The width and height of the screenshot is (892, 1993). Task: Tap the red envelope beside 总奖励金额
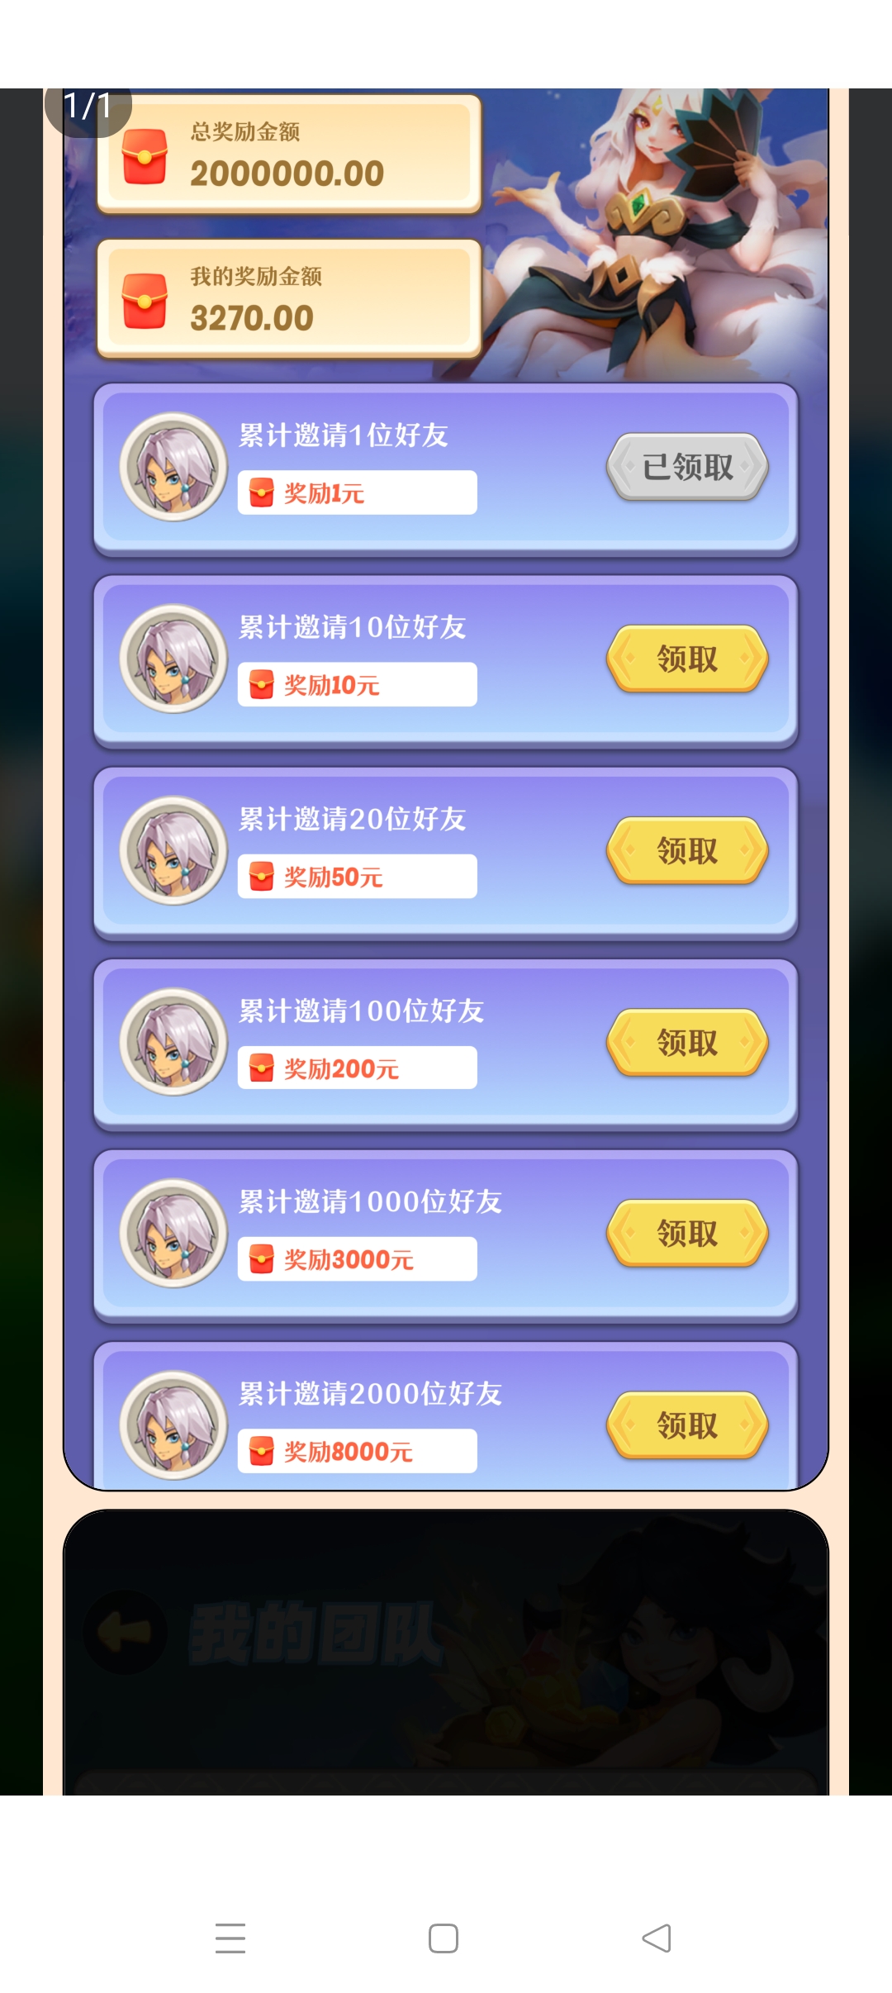145,156
